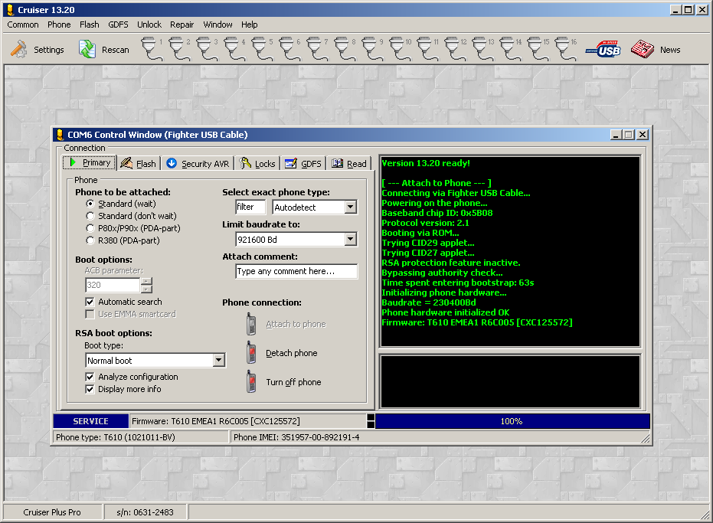This screenshot has height=523, width=713.
Task: Open the Unlock menu
Action: (149, 25)
